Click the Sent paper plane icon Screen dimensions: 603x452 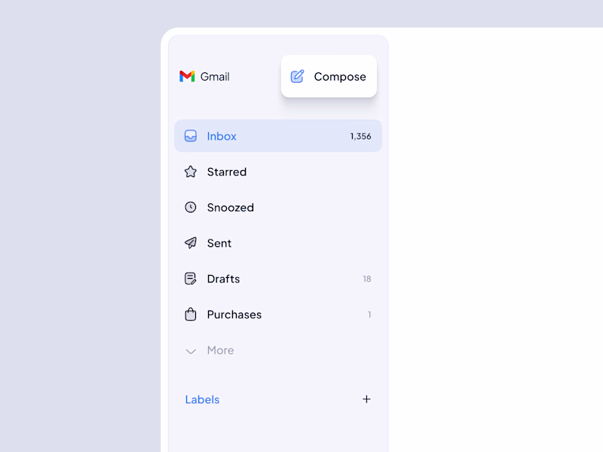pyautogui.click(x=191, y=243)
